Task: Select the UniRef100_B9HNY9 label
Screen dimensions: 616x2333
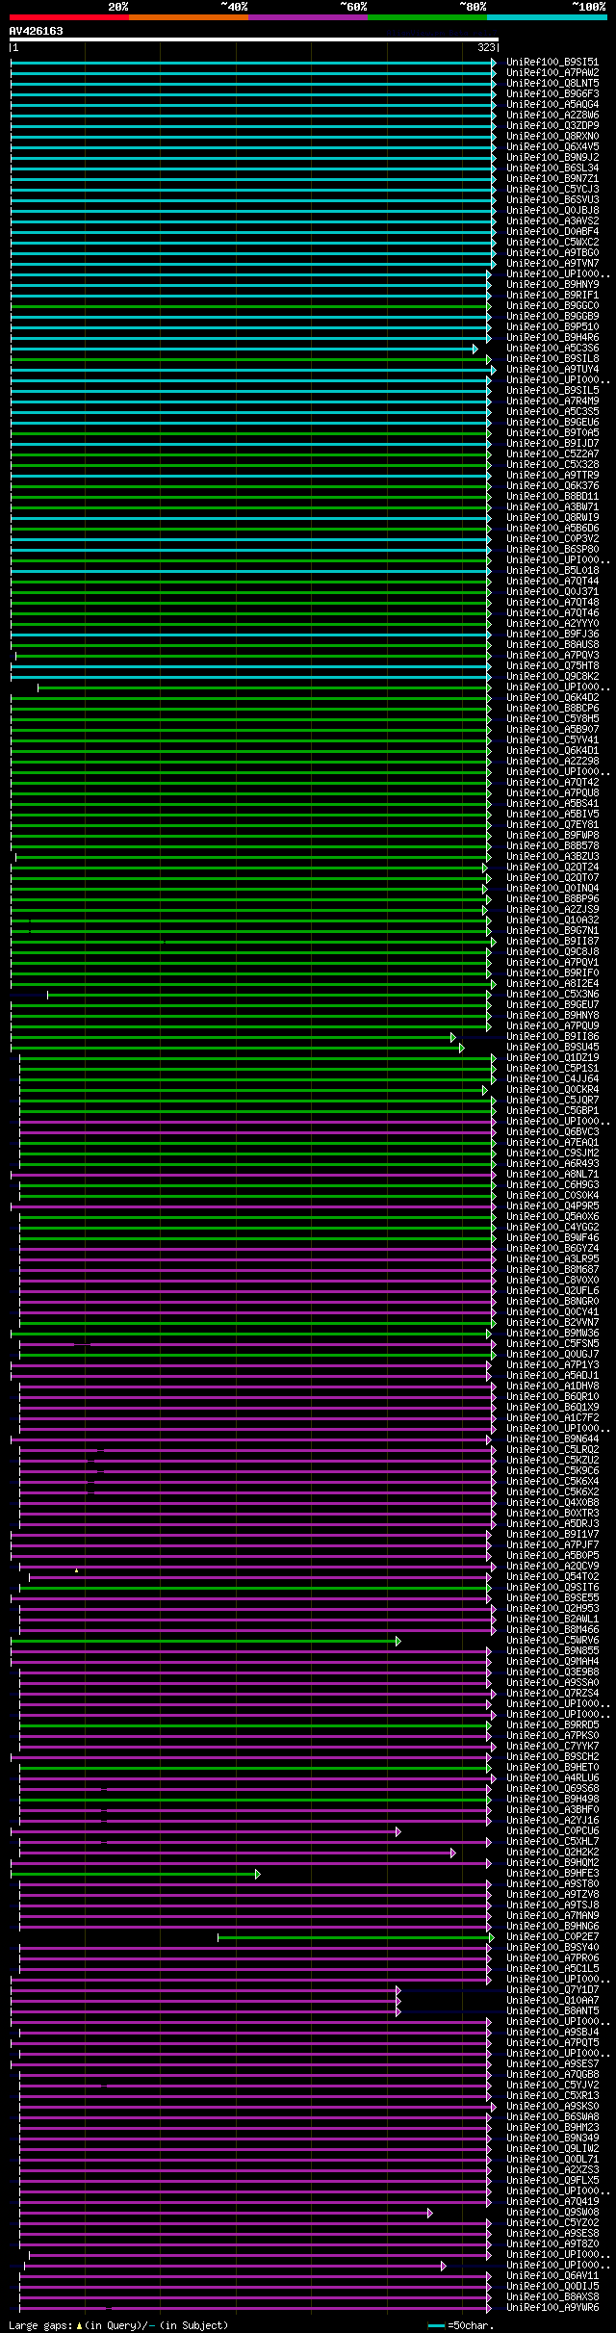Action: click(552, 285)
